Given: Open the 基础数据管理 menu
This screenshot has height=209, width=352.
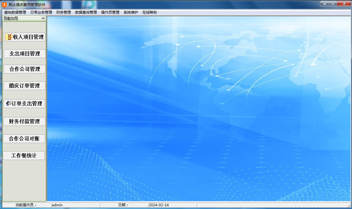Looking at the screenshot, I should coord(15,12).
